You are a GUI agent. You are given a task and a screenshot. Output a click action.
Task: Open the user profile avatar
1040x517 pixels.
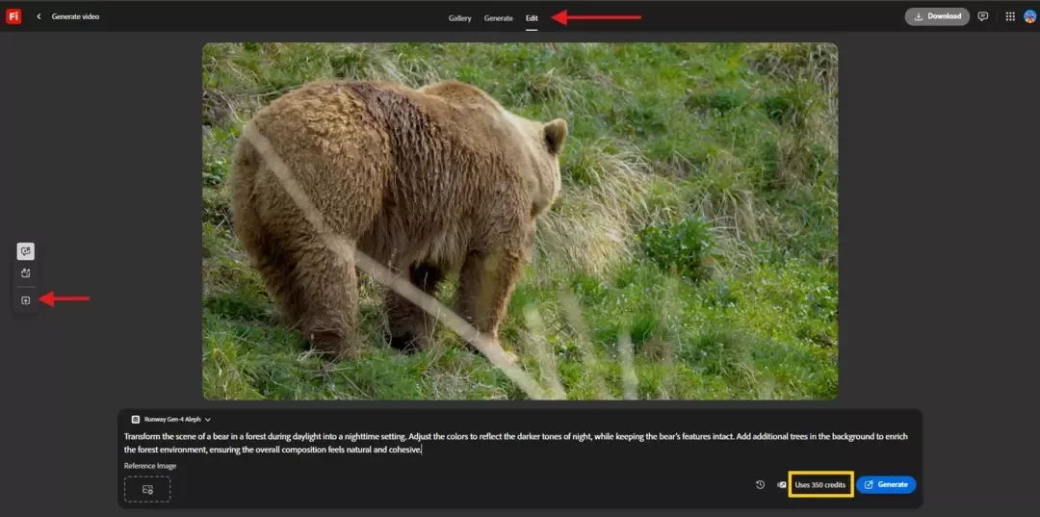(1029, 16)
